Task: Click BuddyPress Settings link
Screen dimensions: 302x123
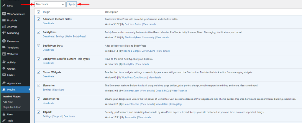Action: coord(60,36)
